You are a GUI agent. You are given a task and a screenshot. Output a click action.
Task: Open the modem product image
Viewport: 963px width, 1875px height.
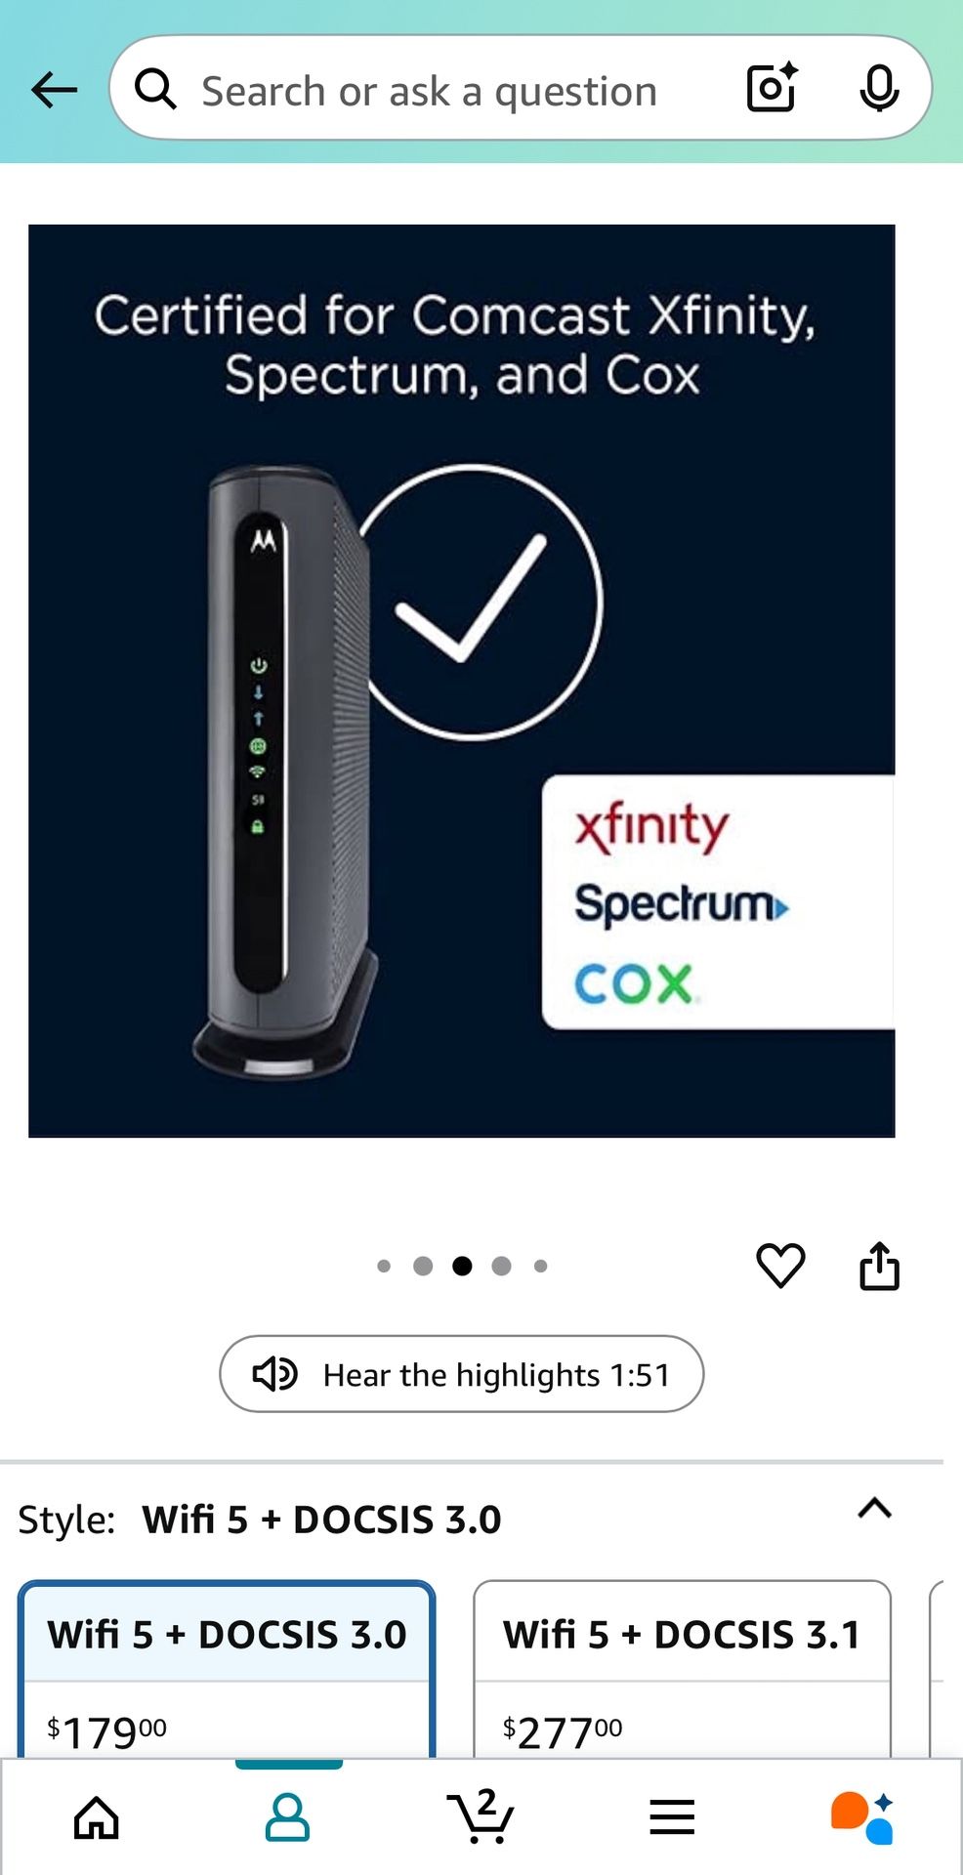pos(462,681)
